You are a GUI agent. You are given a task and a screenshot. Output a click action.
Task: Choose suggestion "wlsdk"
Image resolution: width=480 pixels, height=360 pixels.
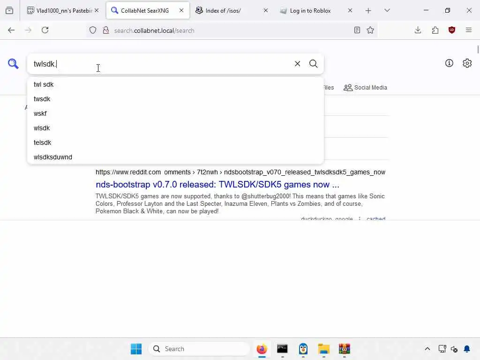point(175,128)
